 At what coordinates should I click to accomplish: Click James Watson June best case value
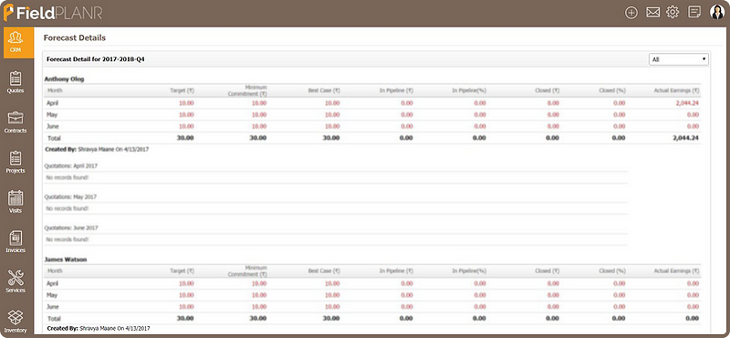(x=332, y=307)
